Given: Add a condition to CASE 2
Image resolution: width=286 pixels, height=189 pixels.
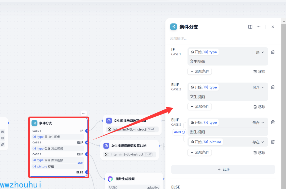Looking at the screenshot, I should point(200,107).
